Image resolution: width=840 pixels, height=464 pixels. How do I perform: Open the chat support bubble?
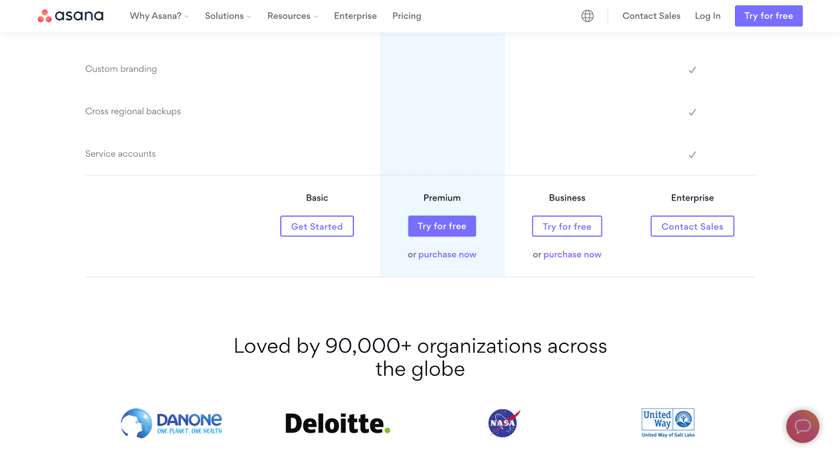click(x=802, y=426)
